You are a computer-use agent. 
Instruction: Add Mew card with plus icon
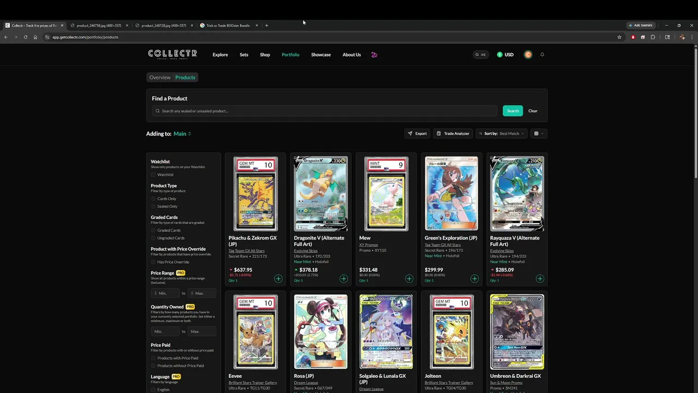409,278
